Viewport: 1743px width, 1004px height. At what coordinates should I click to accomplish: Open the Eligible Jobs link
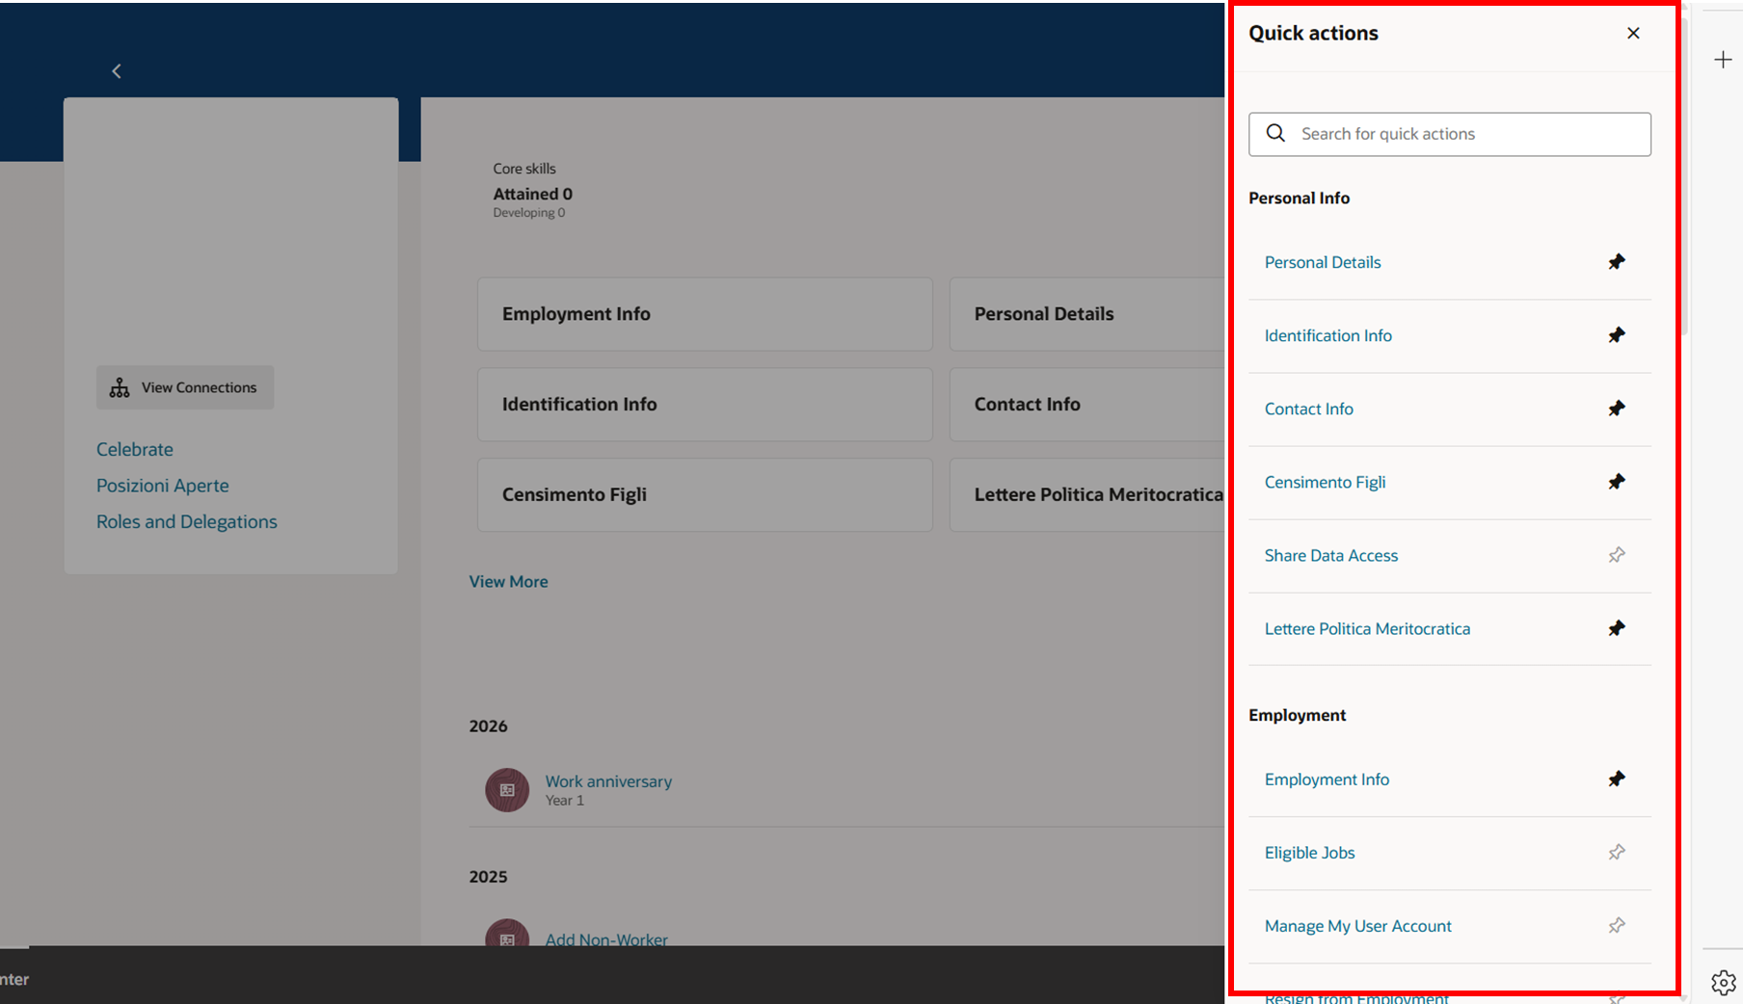pyautogui.click(x=1310, y=853)
